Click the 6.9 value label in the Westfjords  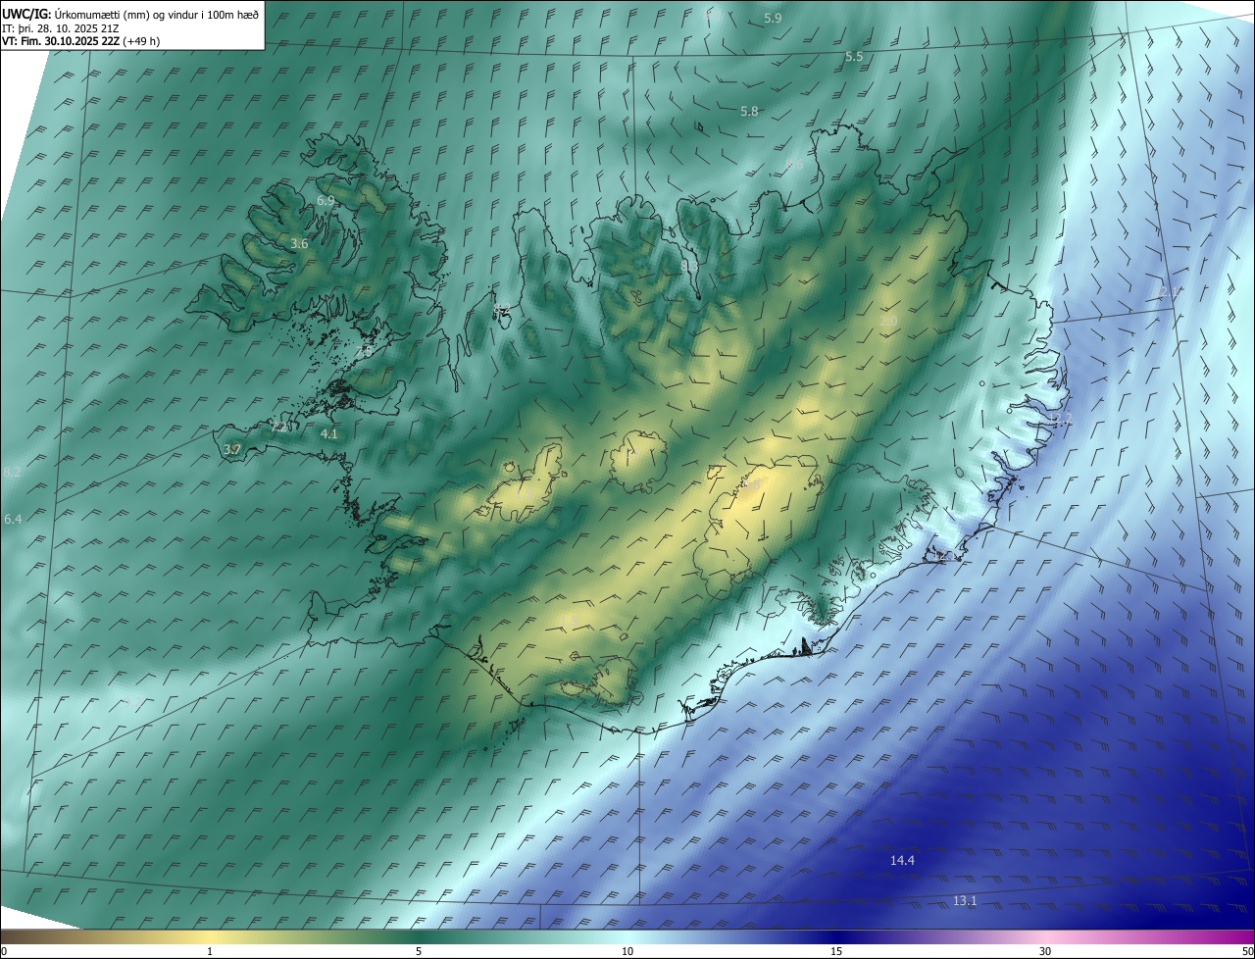click(326, 201)
